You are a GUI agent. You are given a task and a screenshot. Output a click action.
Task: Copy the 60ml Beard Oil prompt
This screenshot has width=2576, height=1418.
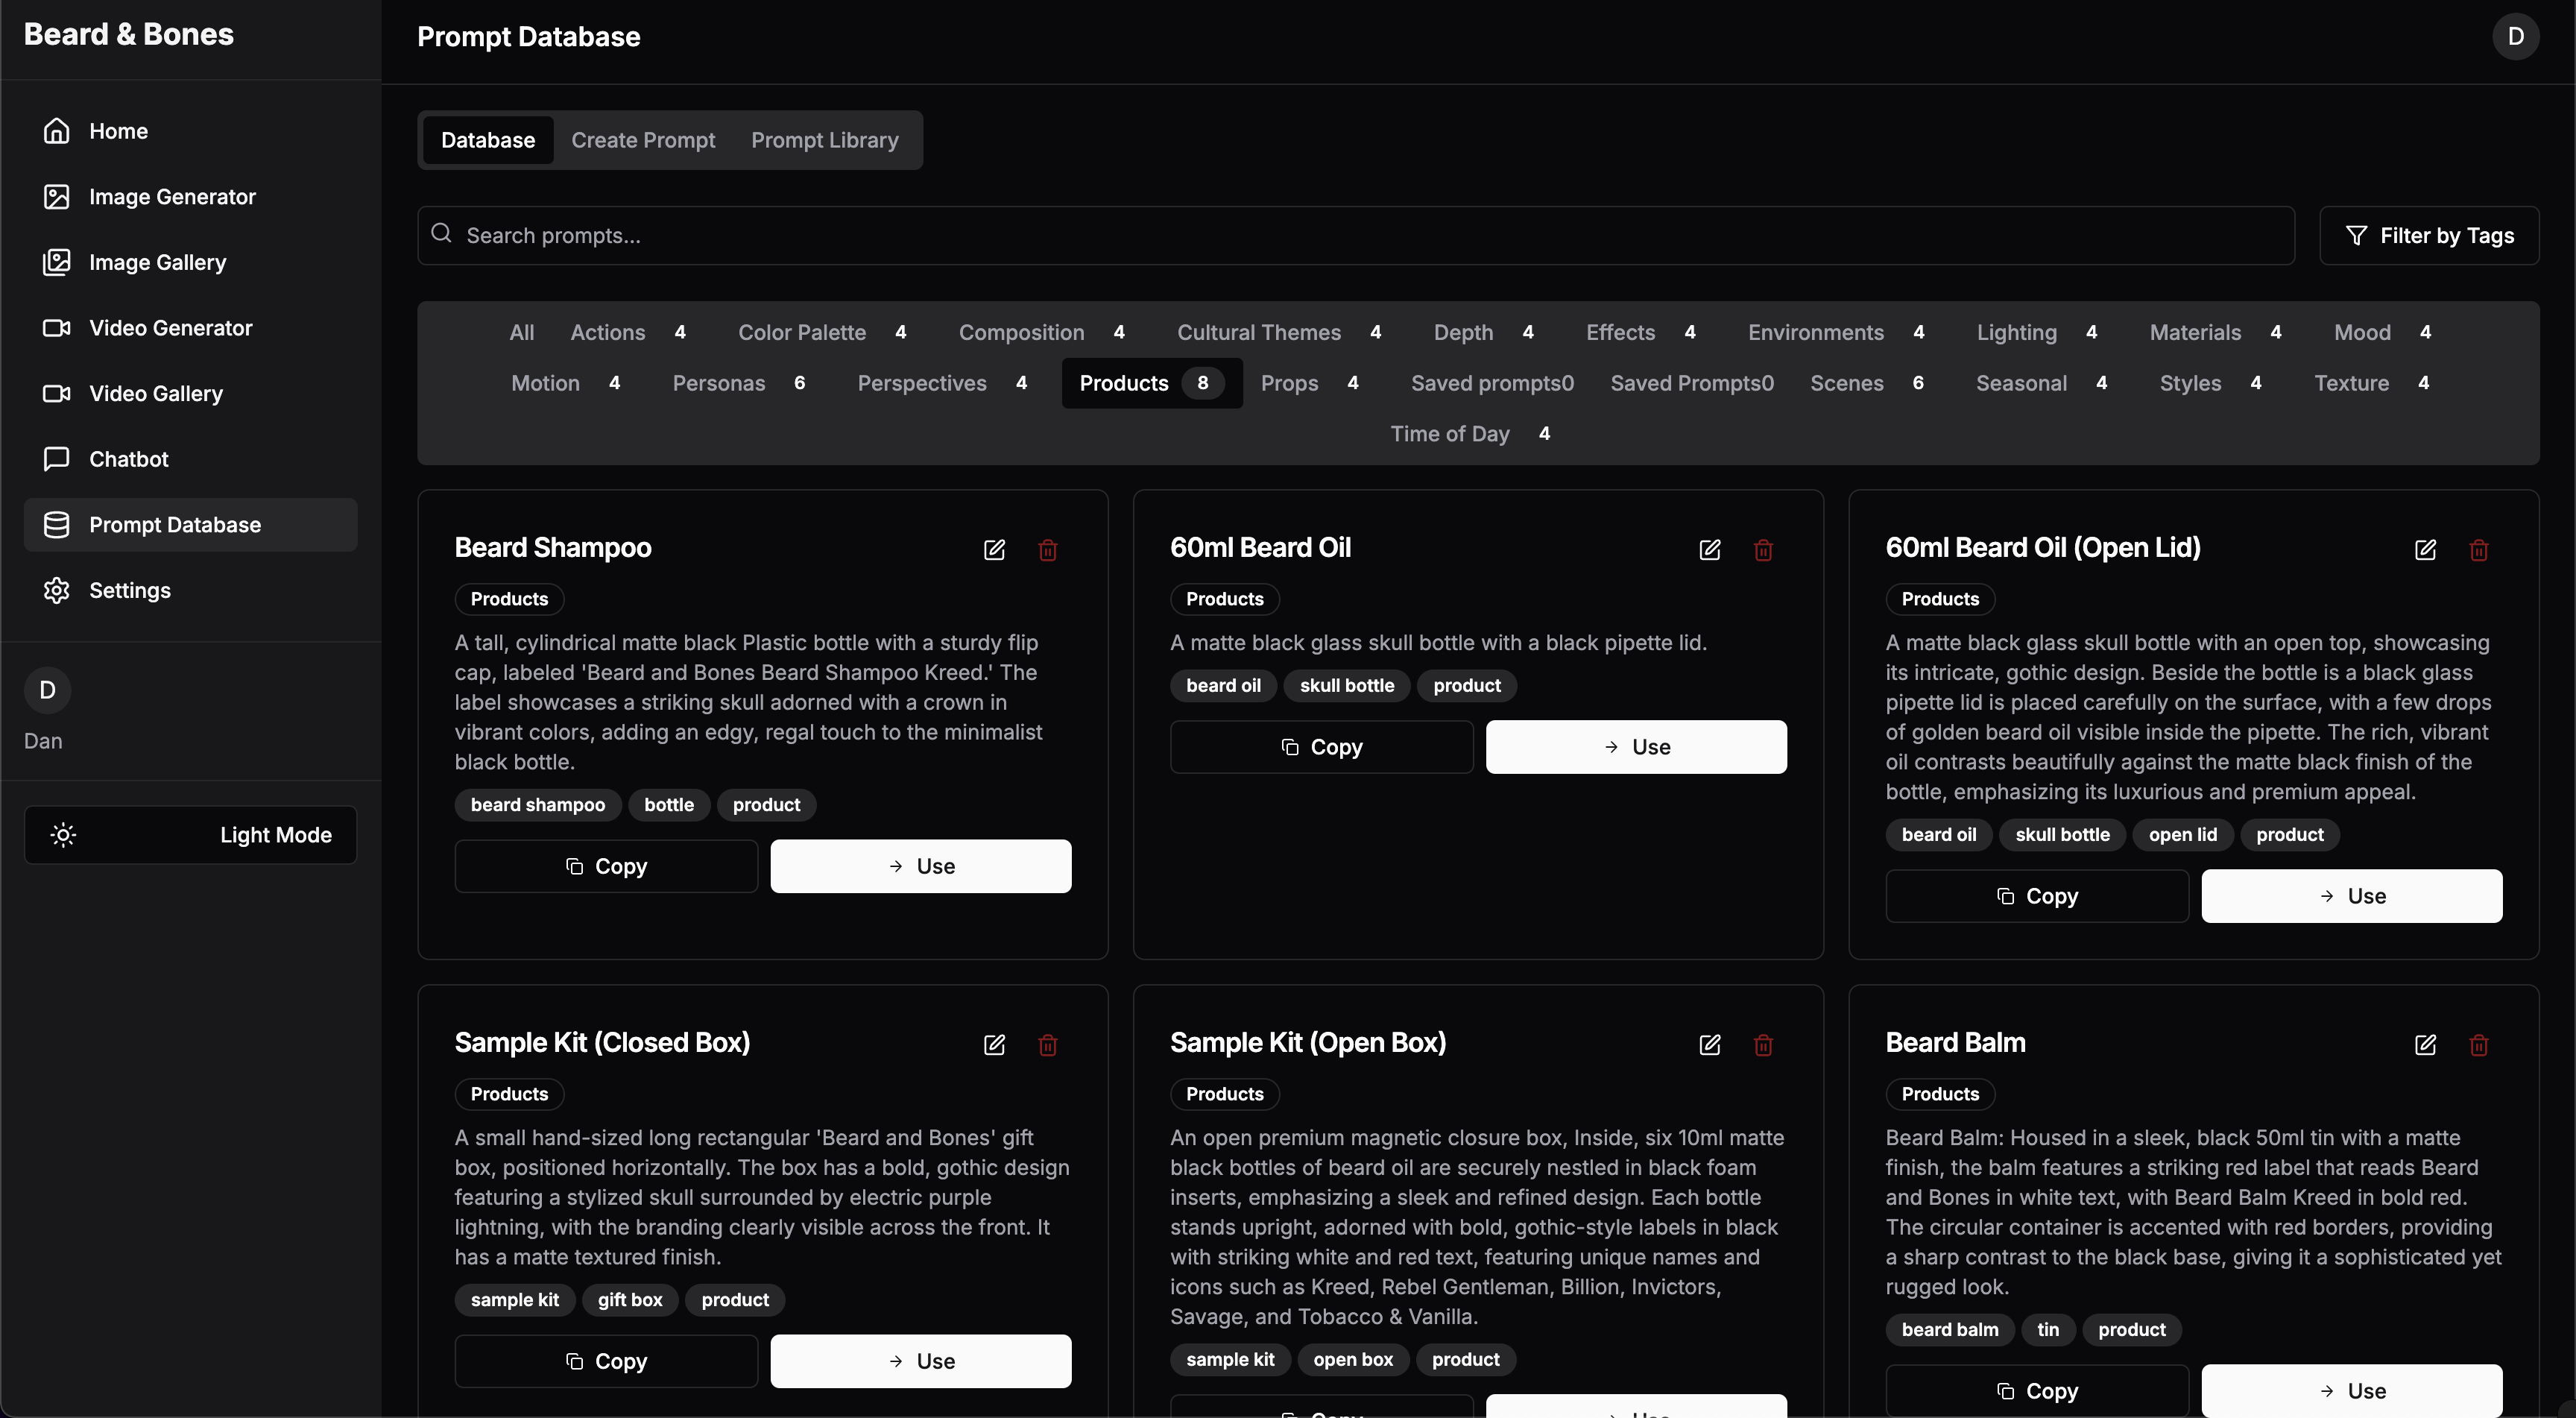click(x=1321, y=747)
